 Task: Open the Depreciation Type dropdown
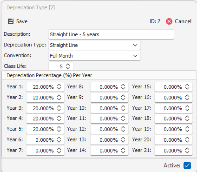pos(94,45)
